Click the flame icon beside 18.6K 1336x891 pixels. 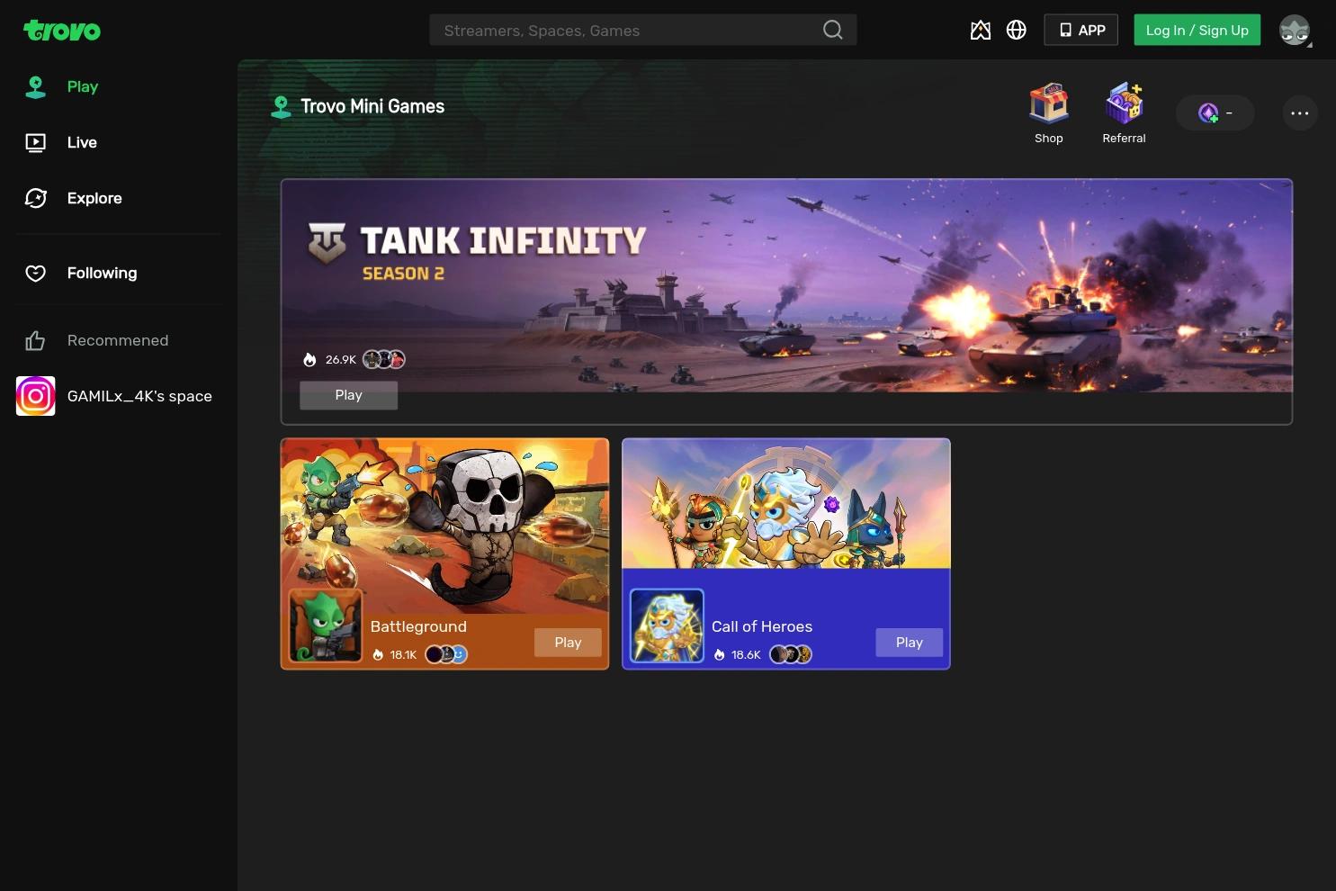coord(720,655)
